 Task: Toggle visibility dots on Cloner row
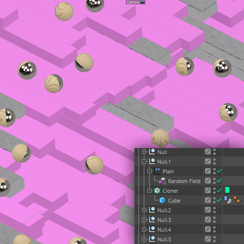[x=215, y=190]
